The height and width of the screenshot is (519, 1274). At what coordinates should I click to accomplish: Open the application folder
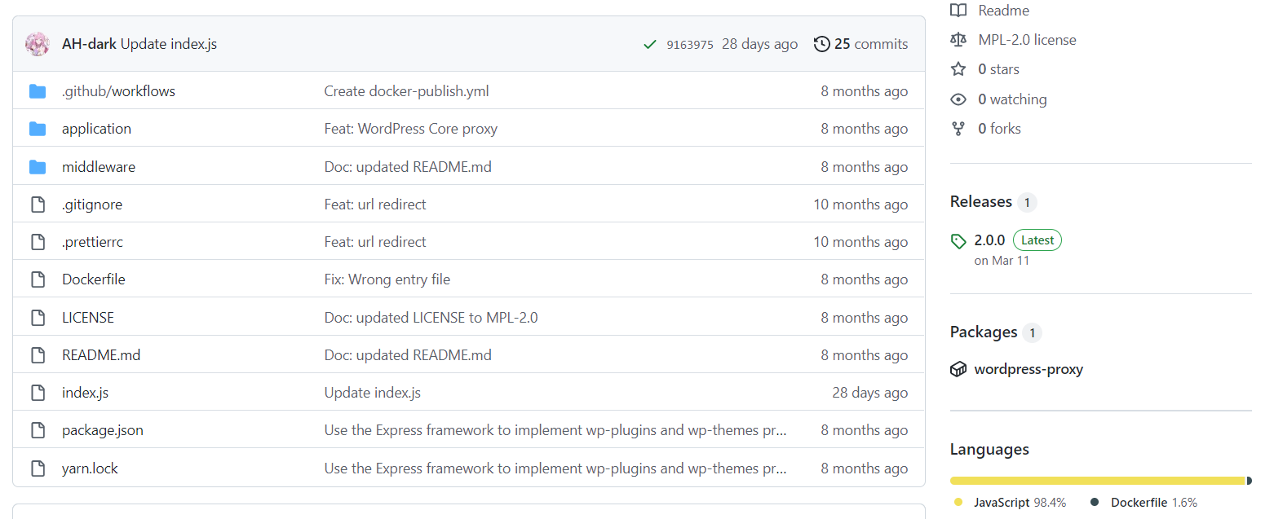(96, 129)
